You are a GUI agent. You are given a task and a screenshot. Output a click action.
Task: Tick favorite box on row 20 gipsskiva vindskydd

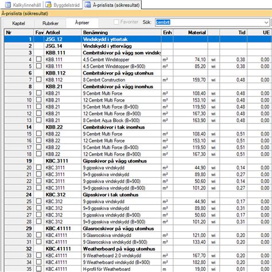click(39, 168)
